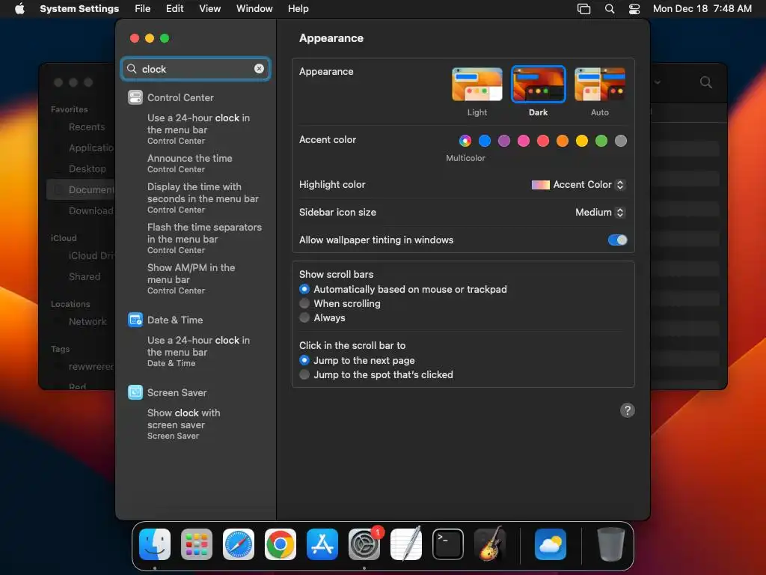Choose graphite accent color
766x575 pixels.
(620, 141)
